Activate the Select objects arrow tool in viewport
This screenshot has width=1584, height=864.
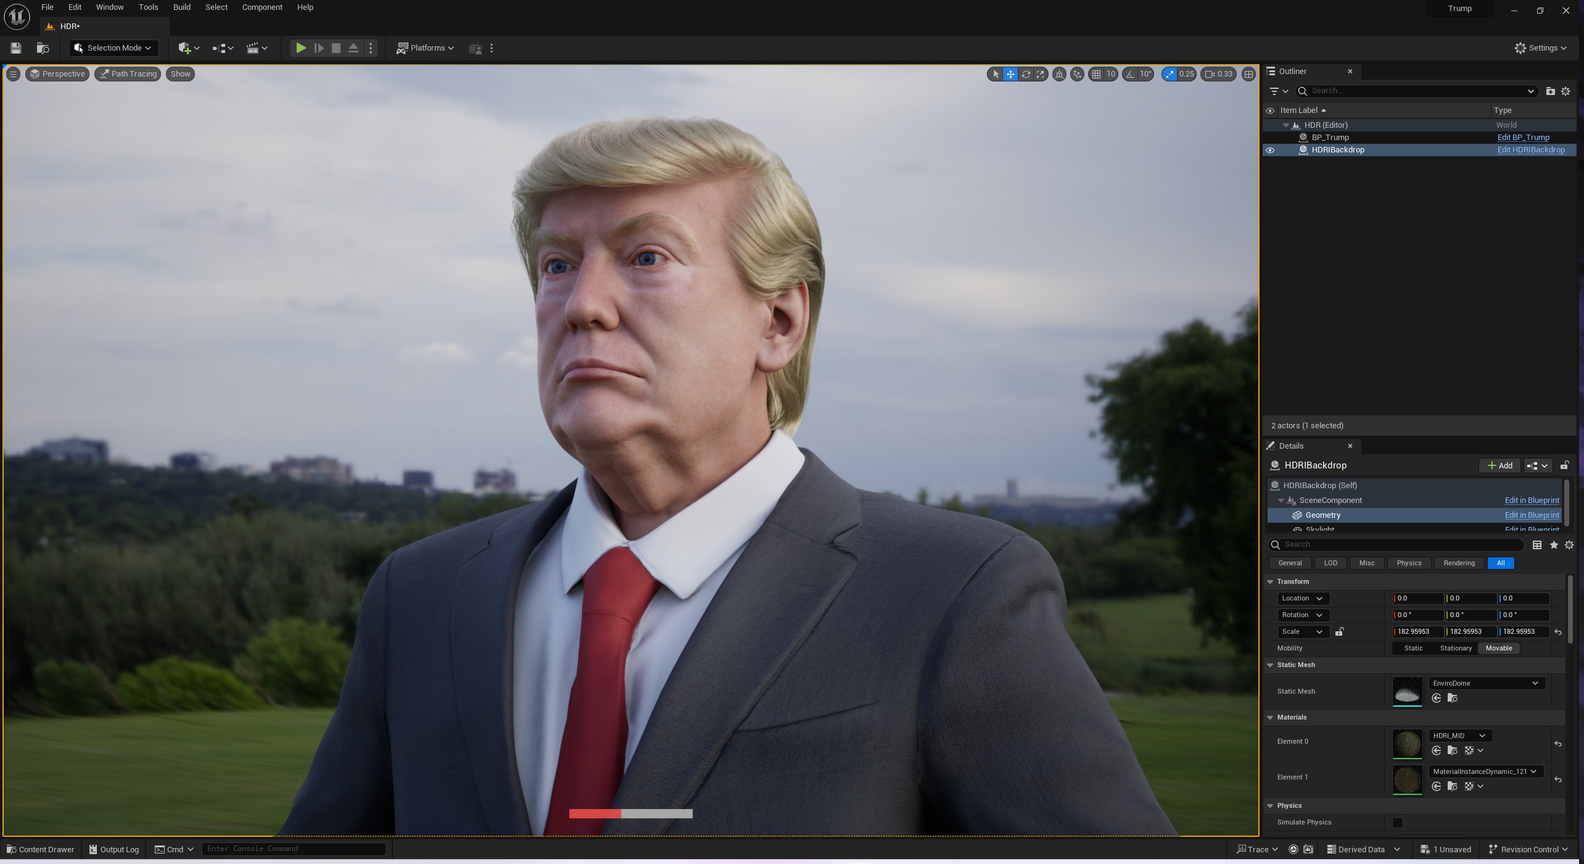tap(995, 74)
